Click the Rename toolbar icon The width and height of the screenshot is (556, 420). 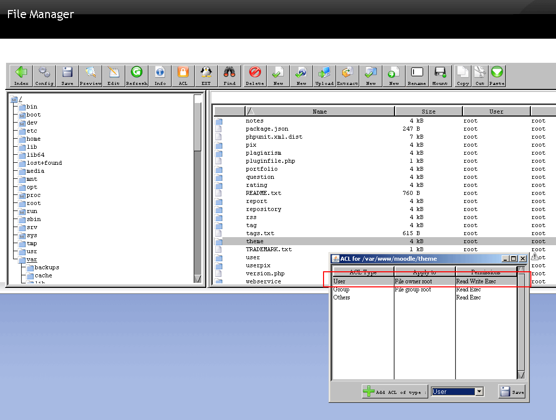417,76
